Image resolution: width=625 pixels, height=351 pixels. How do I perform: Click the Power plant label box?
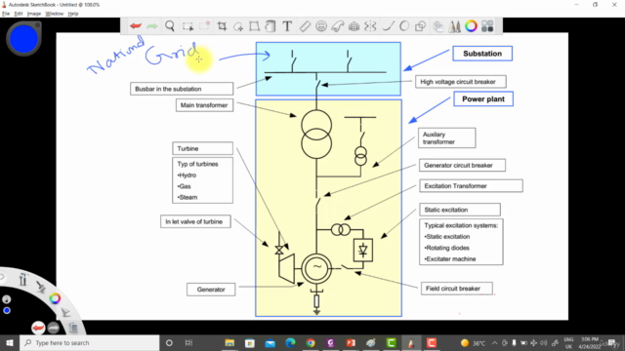483,99
